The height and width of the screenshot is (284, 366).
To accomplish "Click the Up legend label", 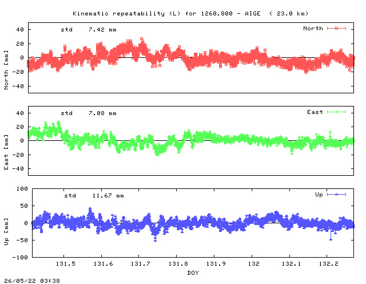I will click(x=319, y=195).
